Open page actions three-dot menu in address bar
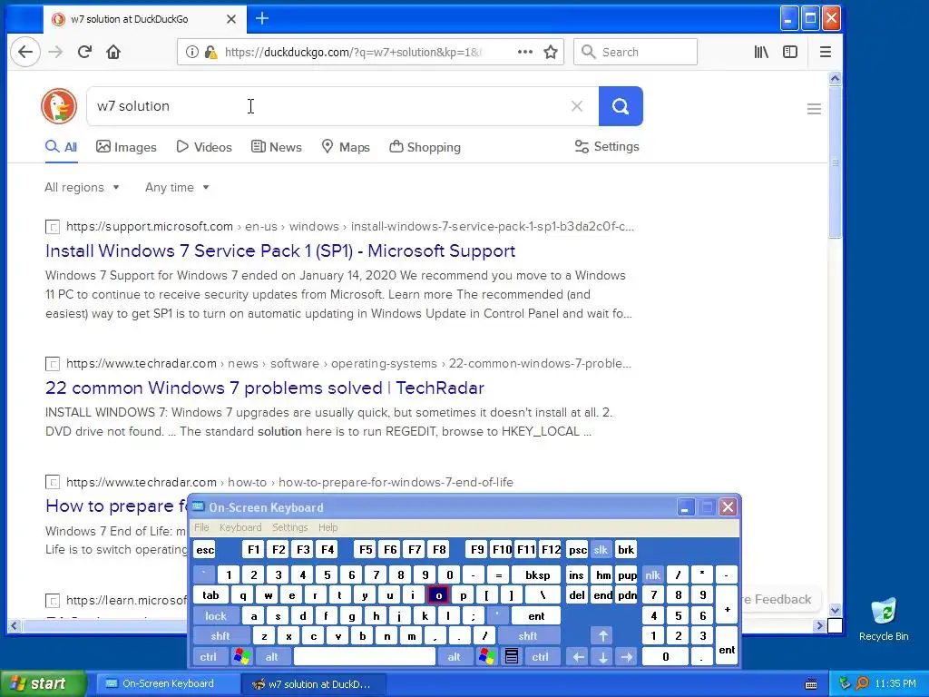Viewport: 929px width, 697px height. [525, 52]
